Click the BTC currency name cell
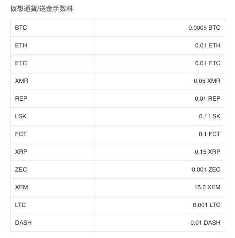This screenshot has height=238, width=235. coord(52,28)
